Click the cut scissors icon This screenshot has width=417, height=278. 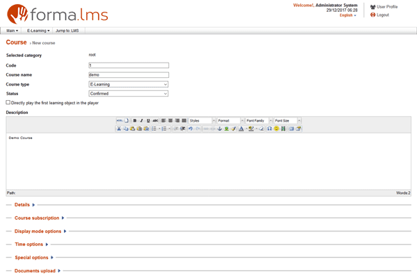tap(119, 129)
